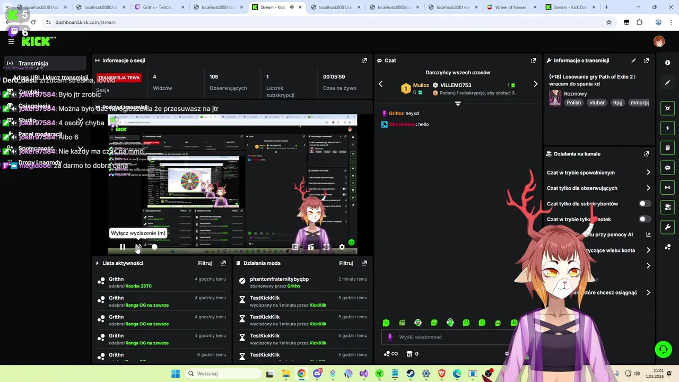
Task: Insert the first green emote in the chat row
Action: [386, 323]
